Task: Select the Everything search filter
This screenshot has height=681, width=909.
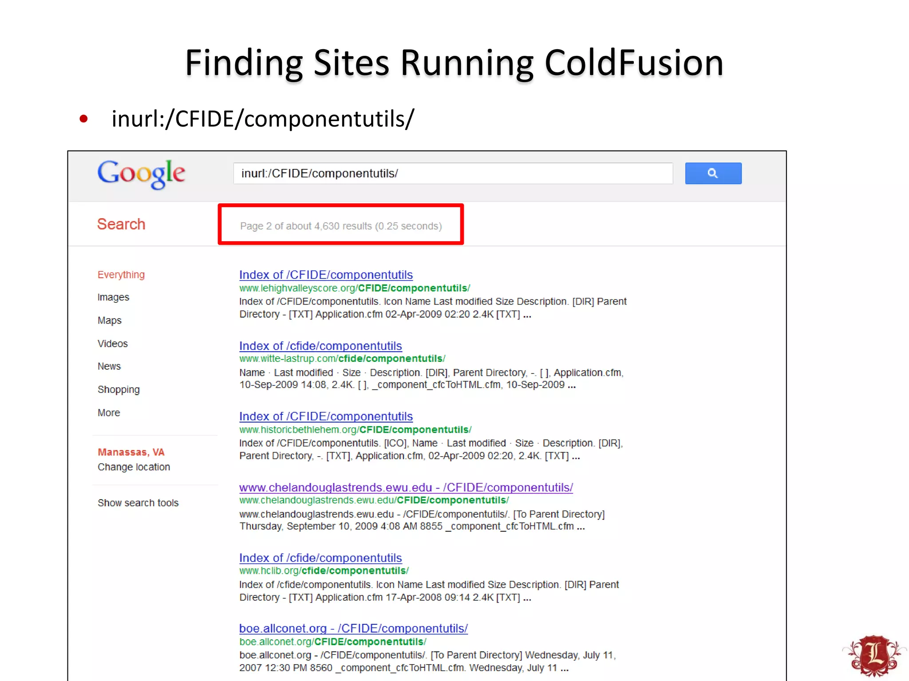Action: 121,275
